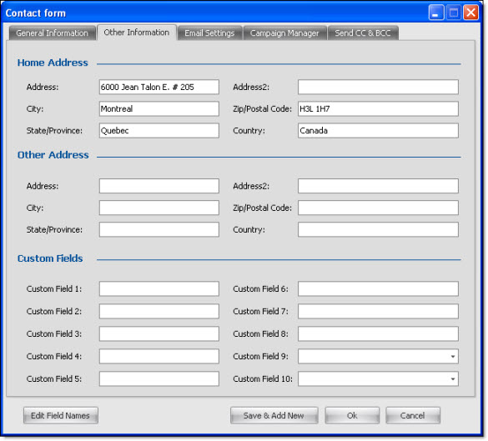
Task: Click the Home Address section heading
Action: [53, 63]
